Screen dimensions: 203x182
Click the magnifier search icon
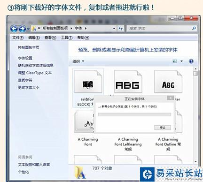click(x=194, y=28)
